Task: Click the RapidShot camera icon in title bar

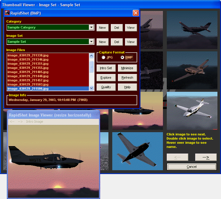Action: coord(7,13)
